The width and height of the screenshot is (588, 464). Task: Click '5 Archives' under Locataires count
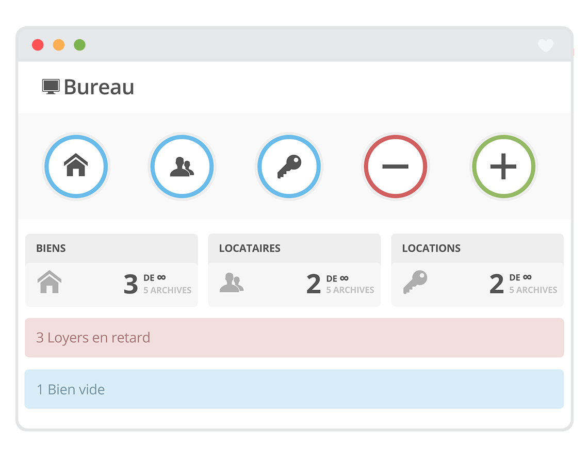pos(350,290)
